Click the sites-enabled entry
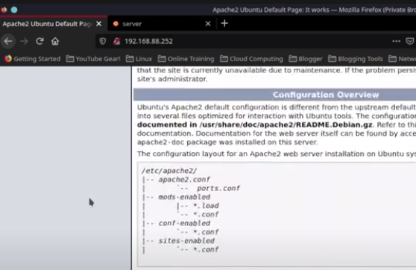This screenshot has height=270, width=416. (186, 241)
